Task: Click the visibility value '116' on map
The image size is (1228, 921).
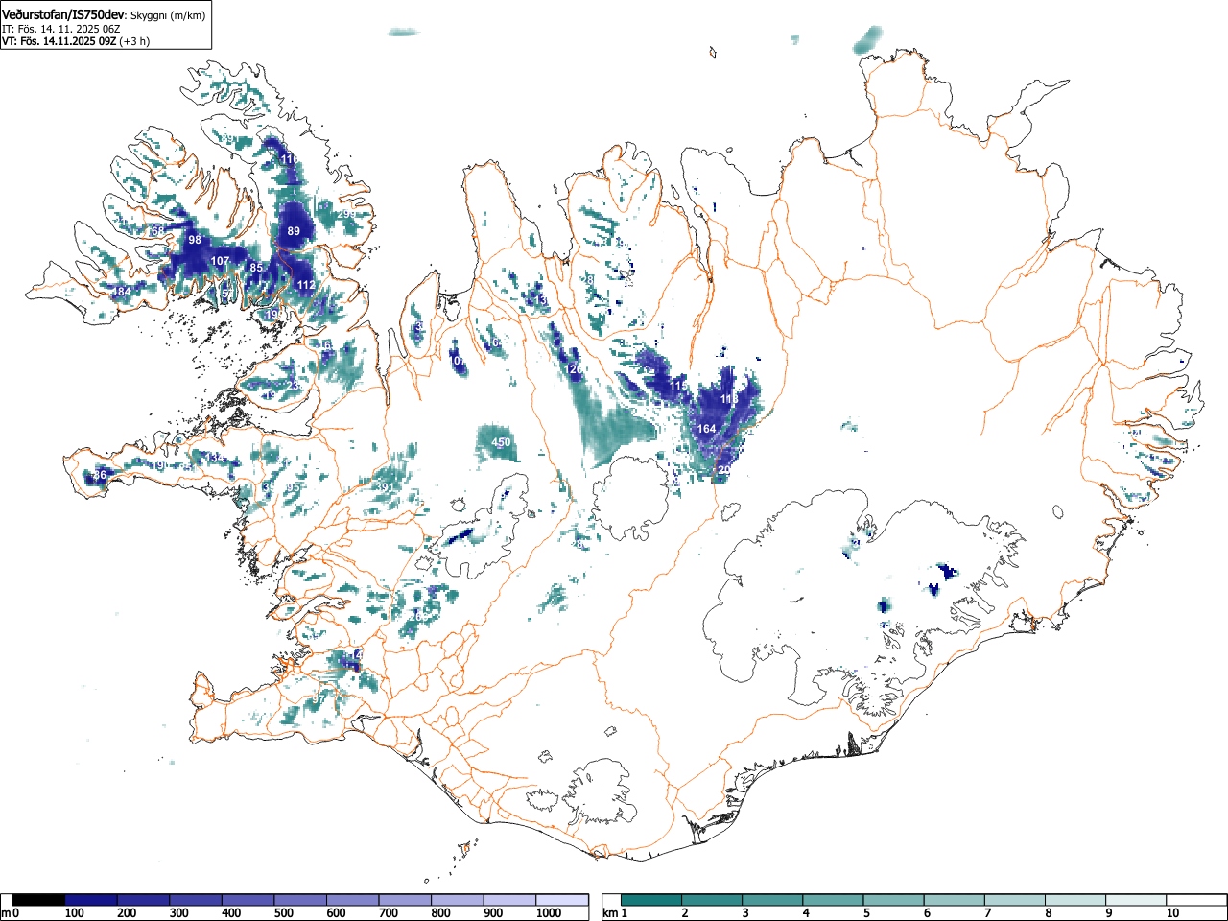Action: [x=289, y=158]
